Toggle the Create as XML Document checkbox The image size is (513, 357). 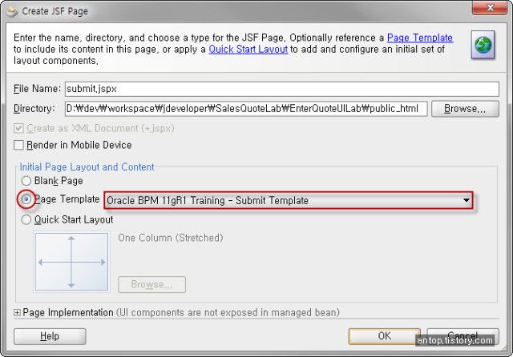[x=18, y=128]
